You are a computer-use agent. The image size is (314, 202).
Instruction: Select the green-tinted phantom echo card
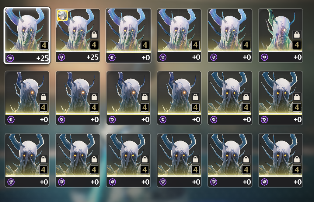(280, 35)
